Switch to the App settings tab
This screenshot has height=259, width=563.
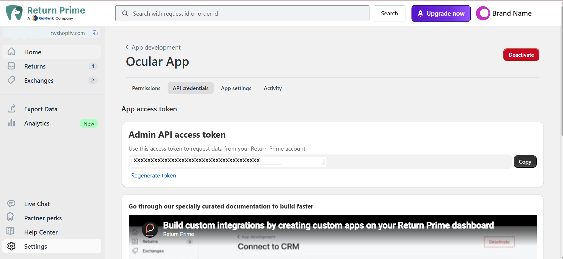pyautogui.click(x=236, y=88)
